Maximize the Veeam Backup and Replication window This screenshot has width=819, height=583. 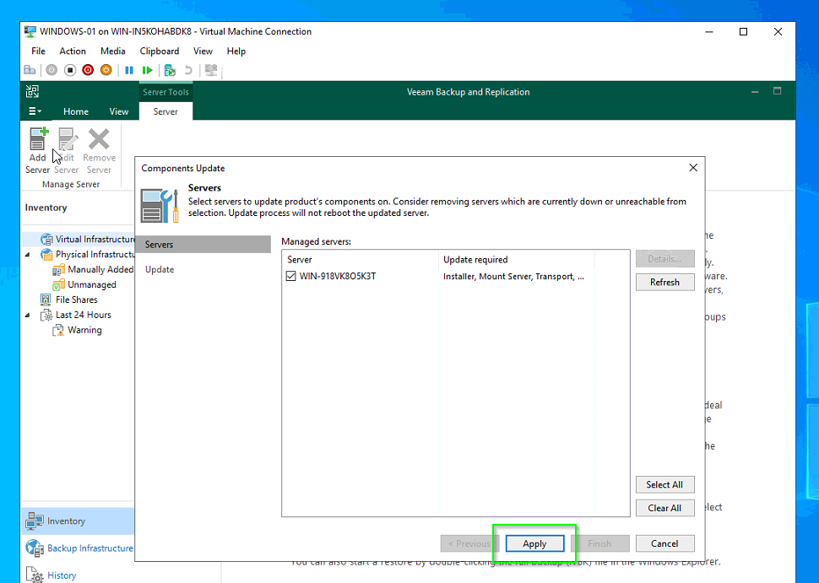pyautogui.click(x=778, y=91)
